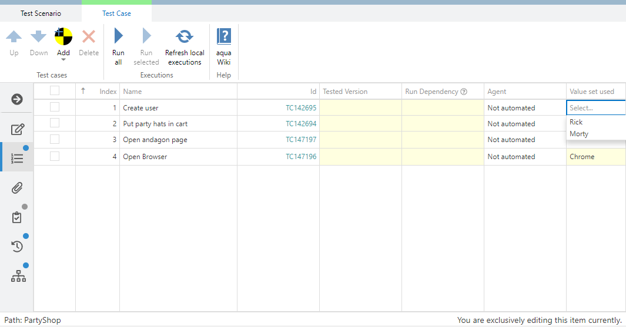This screenshot has width=626, height=327.
Task: Click the clipboard checklist sidebar icon
Action: (x=17, y=217)
